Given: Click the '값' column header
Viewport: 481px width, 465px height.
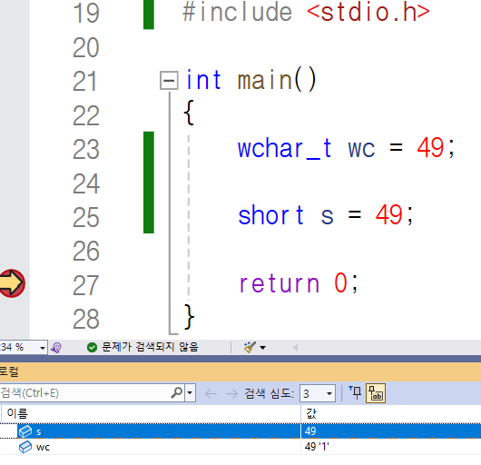Looking at the screenshot, I should tap(311, 413).
